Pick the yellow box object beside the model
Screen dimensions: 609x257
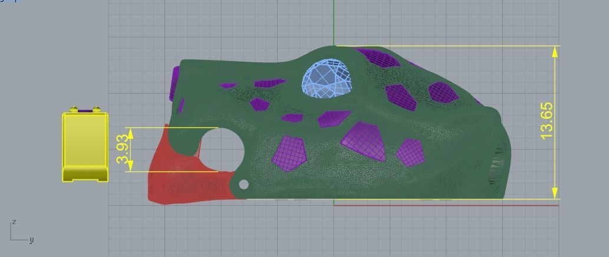85,146
